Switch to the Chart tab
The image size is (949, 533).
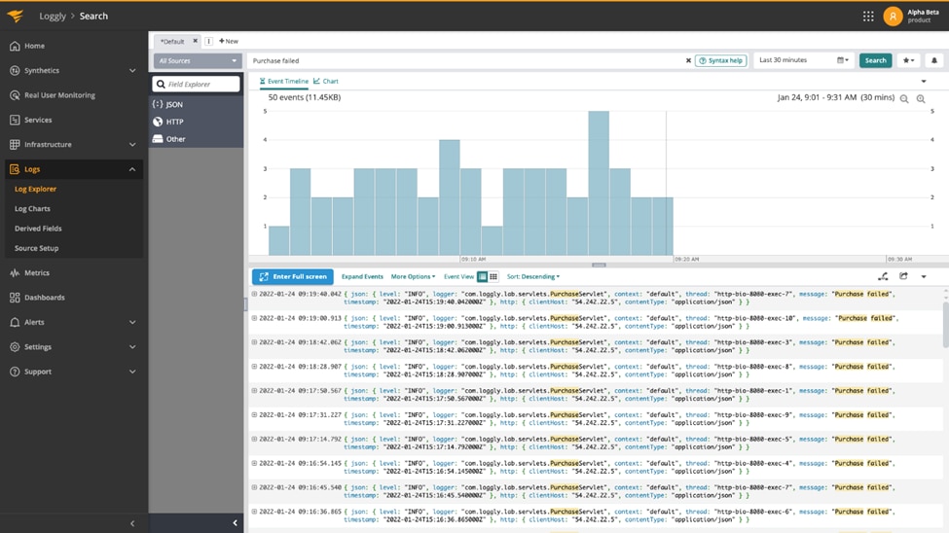click(326, 82)
